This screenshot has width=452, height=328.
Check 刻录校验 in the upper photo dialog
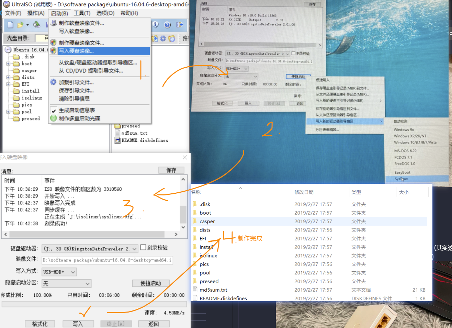[x=294, y=53]
